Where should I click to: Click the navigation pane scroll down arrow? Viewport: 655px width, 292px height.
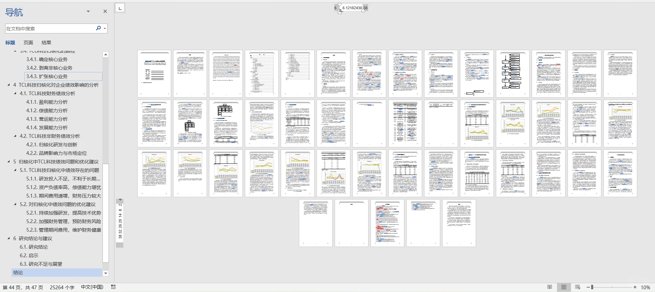tap(106, 273)
